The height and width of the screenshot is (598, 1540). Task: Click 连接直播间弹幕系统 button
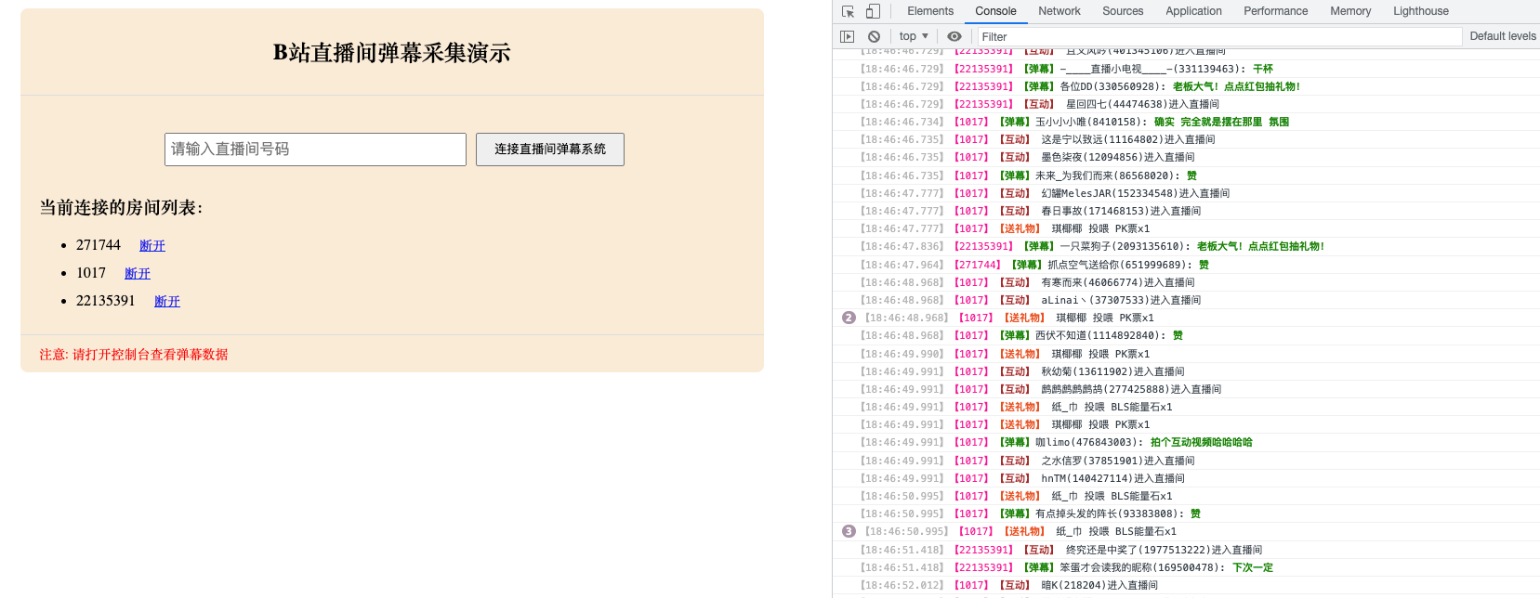pos(550,149)
